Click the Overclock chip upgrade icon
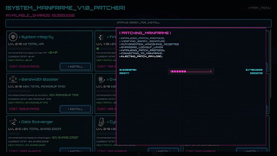Viewport: 277px width, 156px height. 101,80
